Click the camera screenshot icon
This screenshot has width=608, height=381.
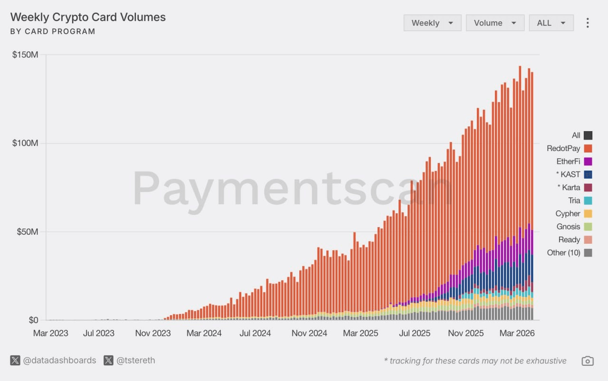(588, 361)
